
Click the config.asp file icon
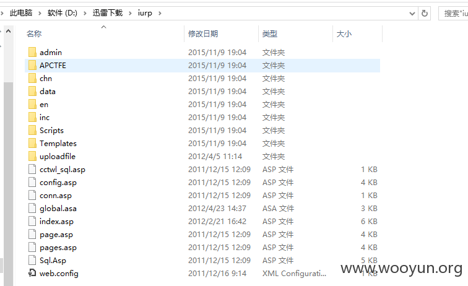pos(32,182)
